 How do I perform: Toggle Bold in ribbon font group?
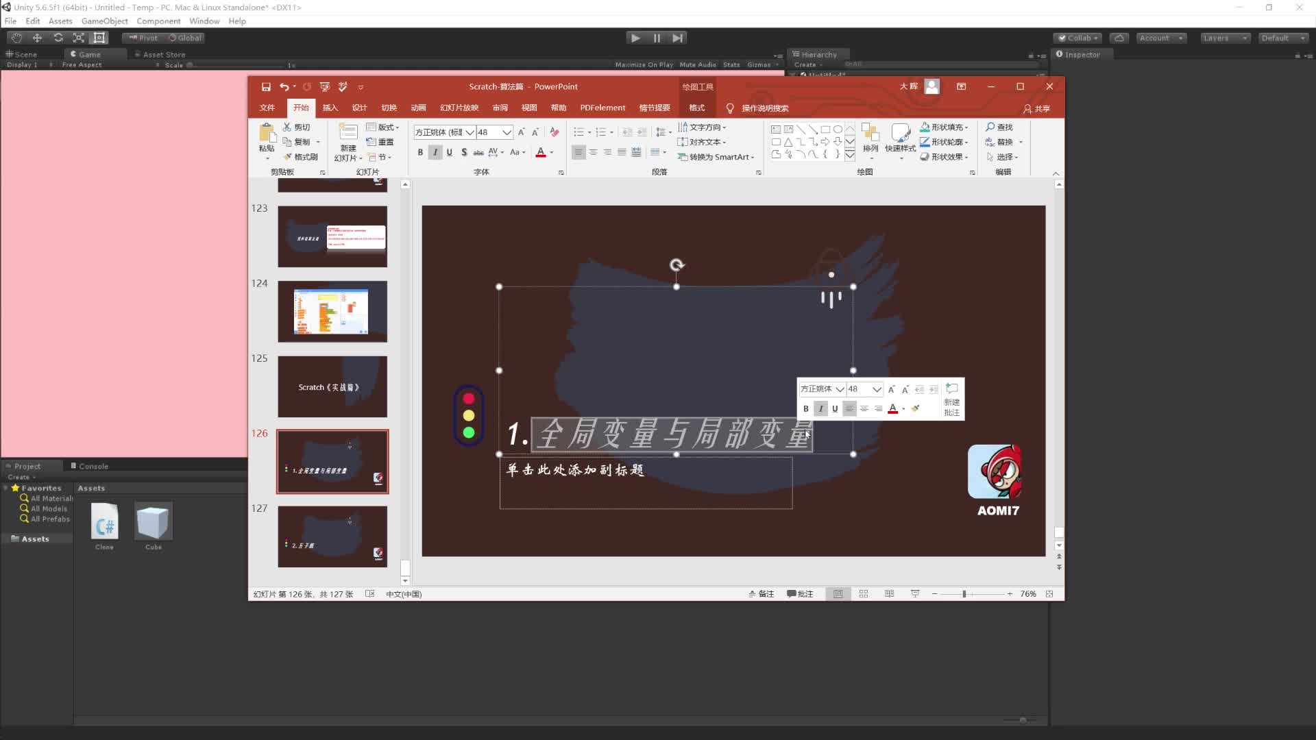(x=420, y=152)
